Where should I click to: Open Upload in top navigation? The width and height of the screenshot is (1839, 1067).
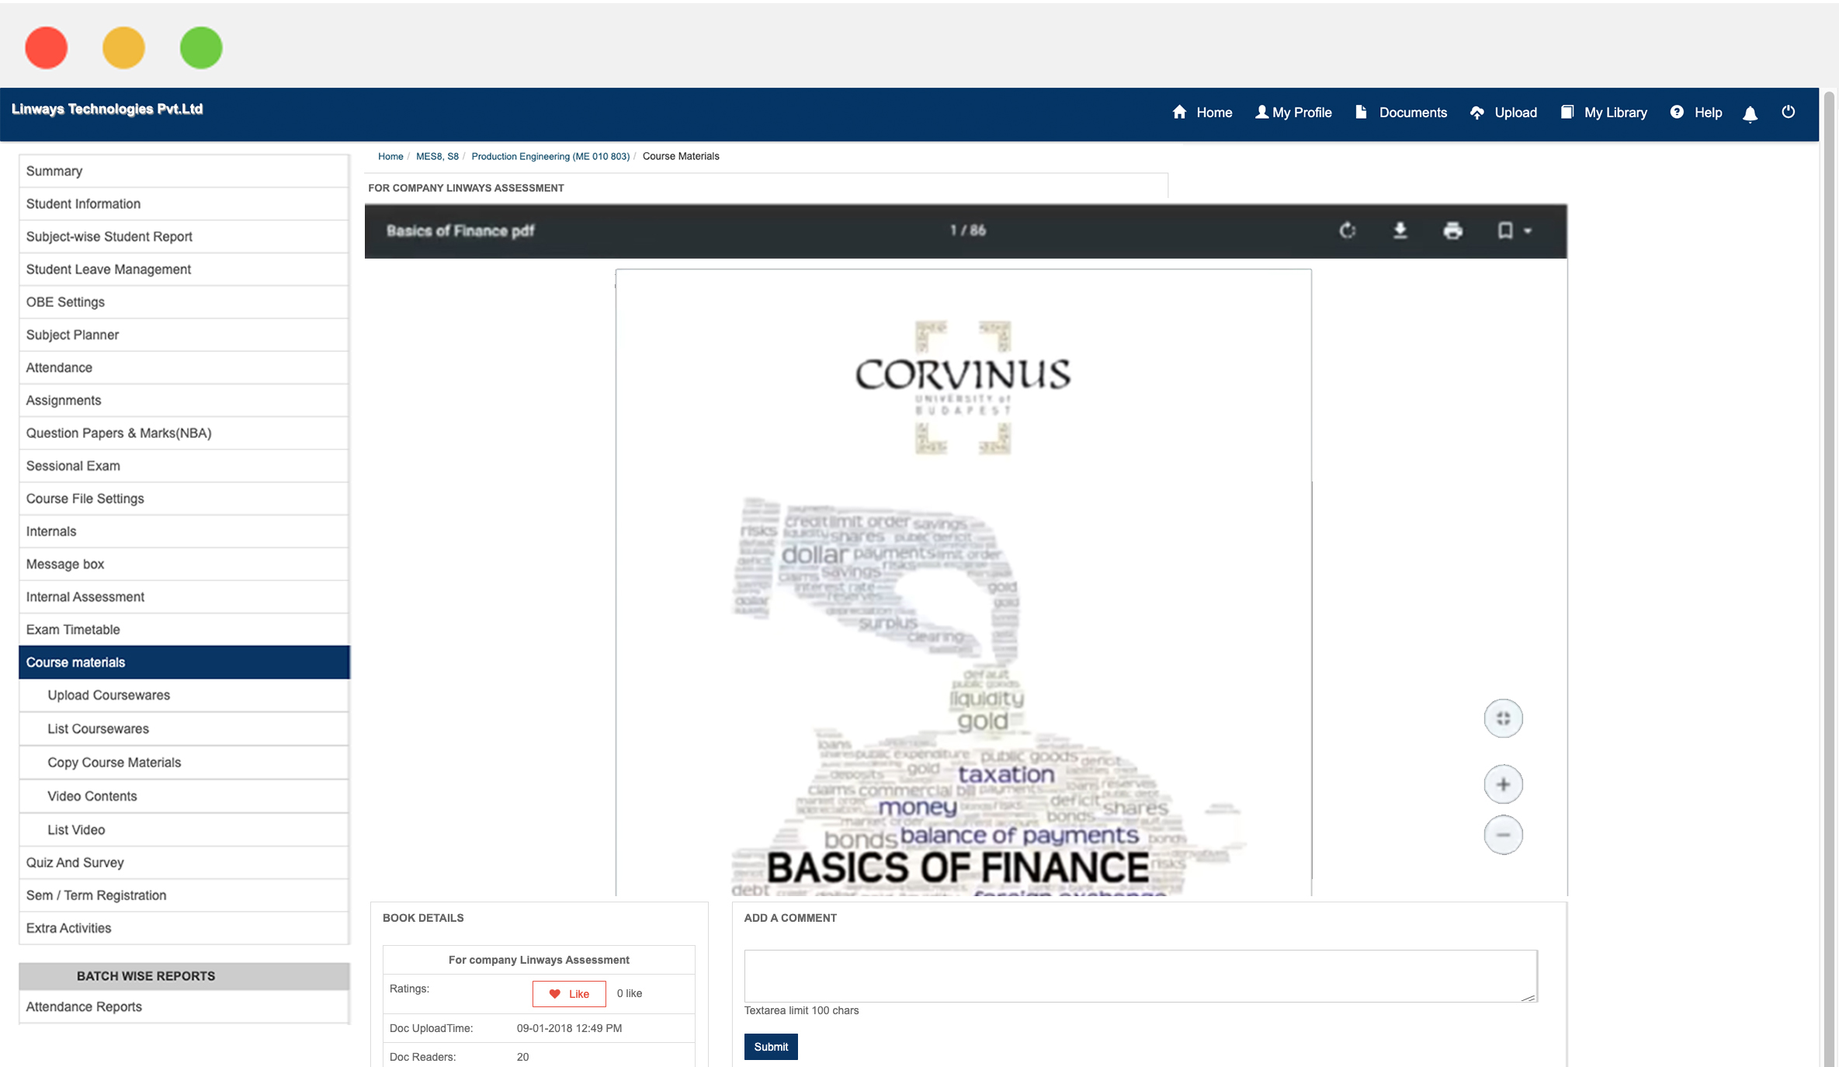(1504, 113)
